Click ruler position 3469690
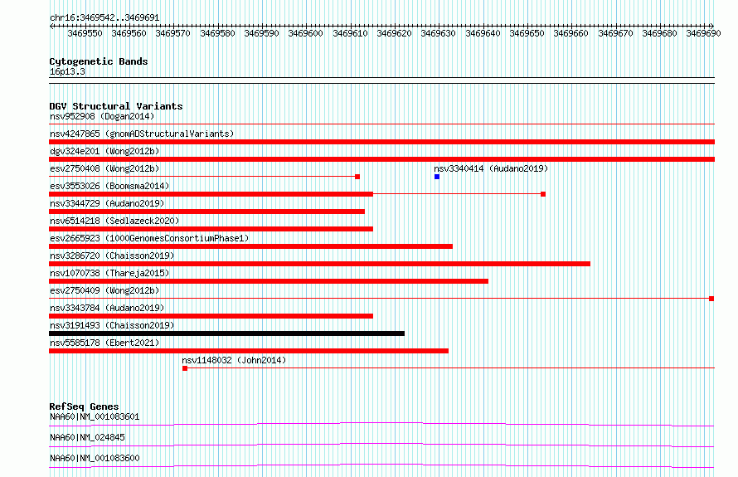This screenshot has width=738, height=477. pos(703,33)
